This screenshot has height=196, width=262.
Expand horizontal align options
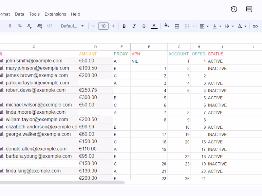(x=204, y=26)
